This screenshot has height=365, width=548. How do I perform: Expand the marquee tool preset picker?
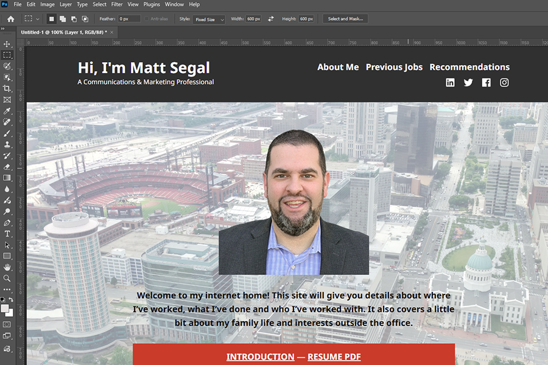[32, 19]
